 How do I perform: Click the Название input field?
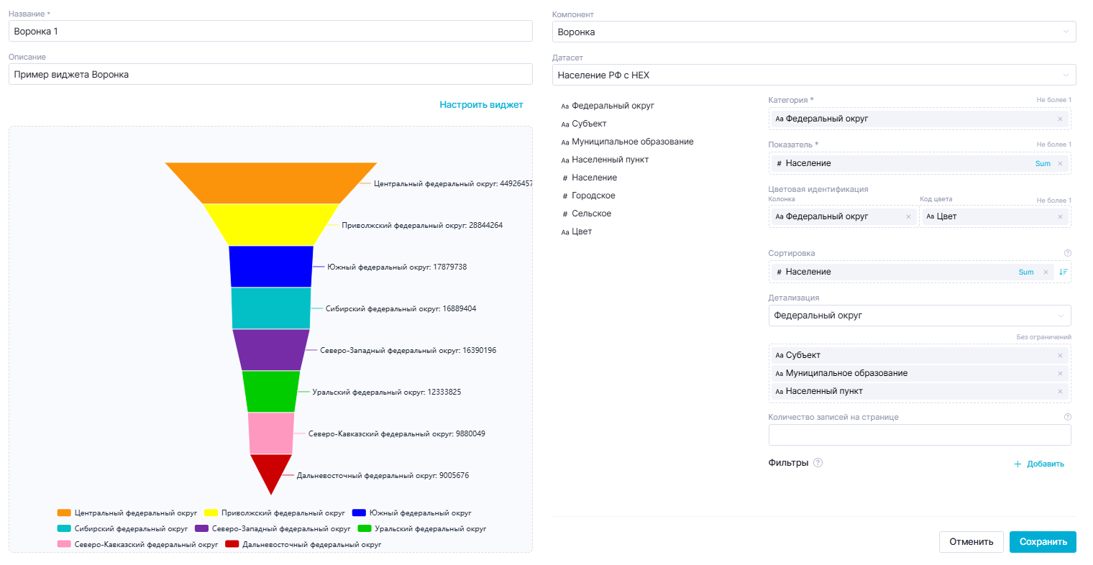[270, 32]
